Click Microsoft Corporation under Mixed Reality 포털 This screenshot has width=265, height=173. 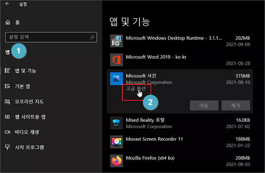pos(149,127)
